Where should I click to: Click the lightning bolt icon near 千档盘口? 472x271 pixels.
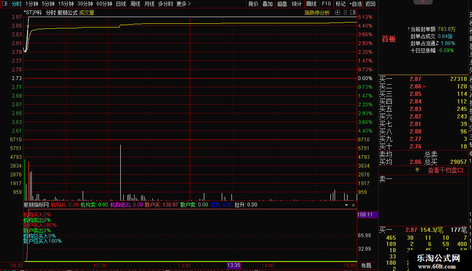coord(417,170)
